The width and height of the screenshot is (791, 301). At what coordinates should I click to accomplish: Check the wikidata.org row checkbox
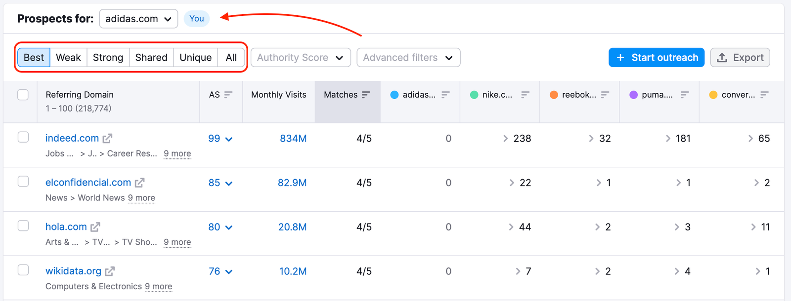tap(23, 270)
